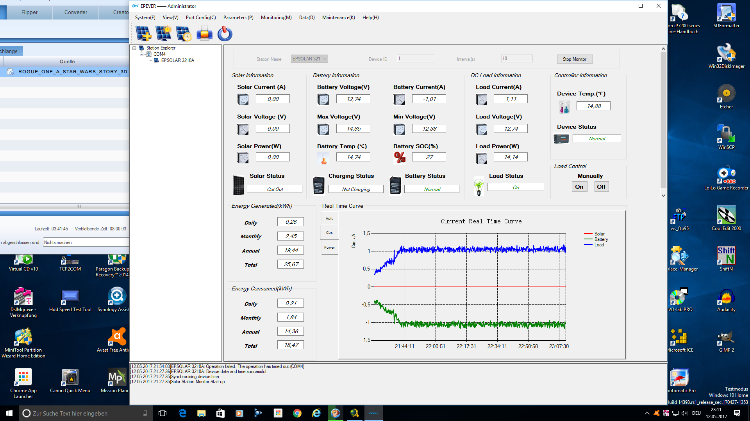Collapse the COM4 tree node
Image resolution: width=750 pixels, height=421 pixels.
tap(142, 54)
